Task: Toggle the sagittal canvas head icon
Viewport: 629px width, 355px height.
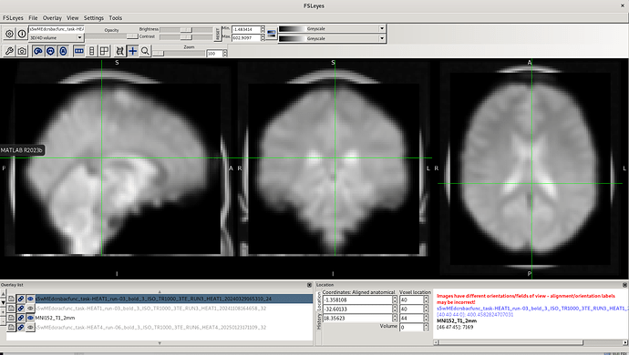Action: point(38,51)
